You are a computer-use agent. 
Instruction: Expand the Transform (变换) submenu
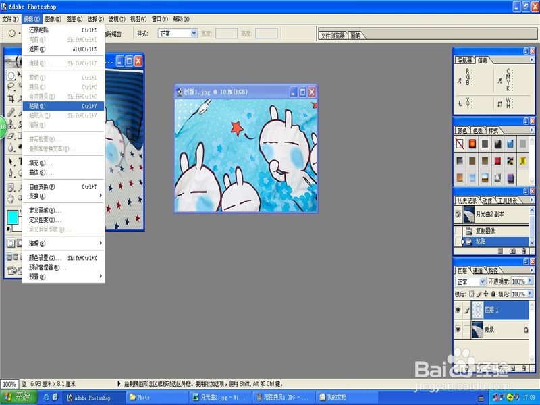coord(63,196)
